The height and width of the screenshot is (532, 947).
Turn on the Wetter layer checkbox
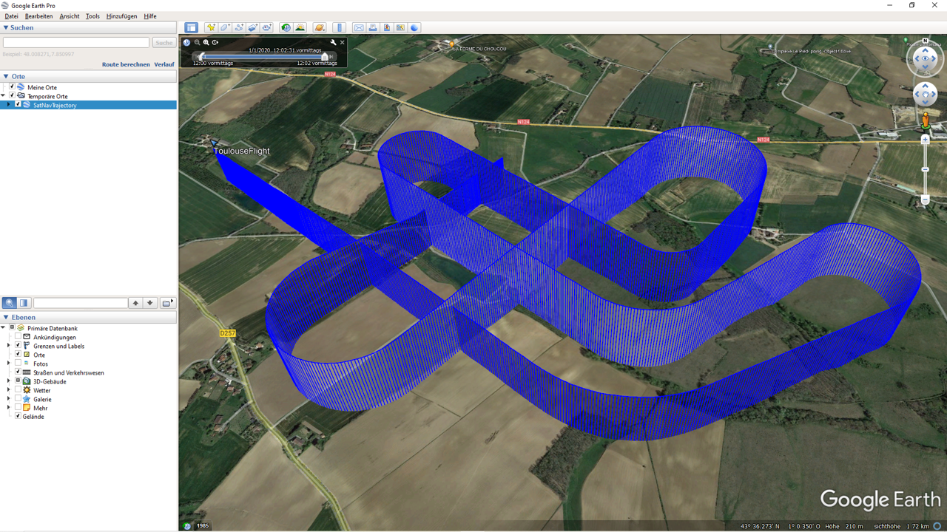tap(18, 390)
